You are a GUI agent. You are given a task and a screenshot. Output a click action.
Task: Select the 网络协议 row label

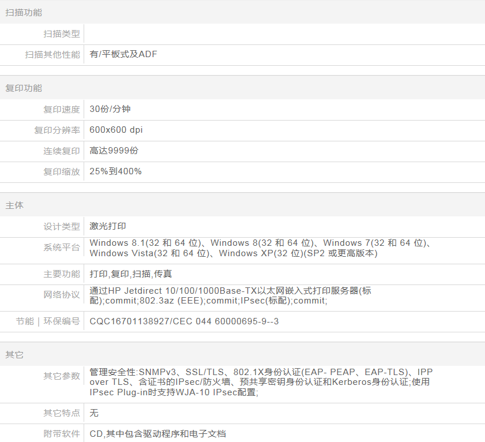[62, 295]
